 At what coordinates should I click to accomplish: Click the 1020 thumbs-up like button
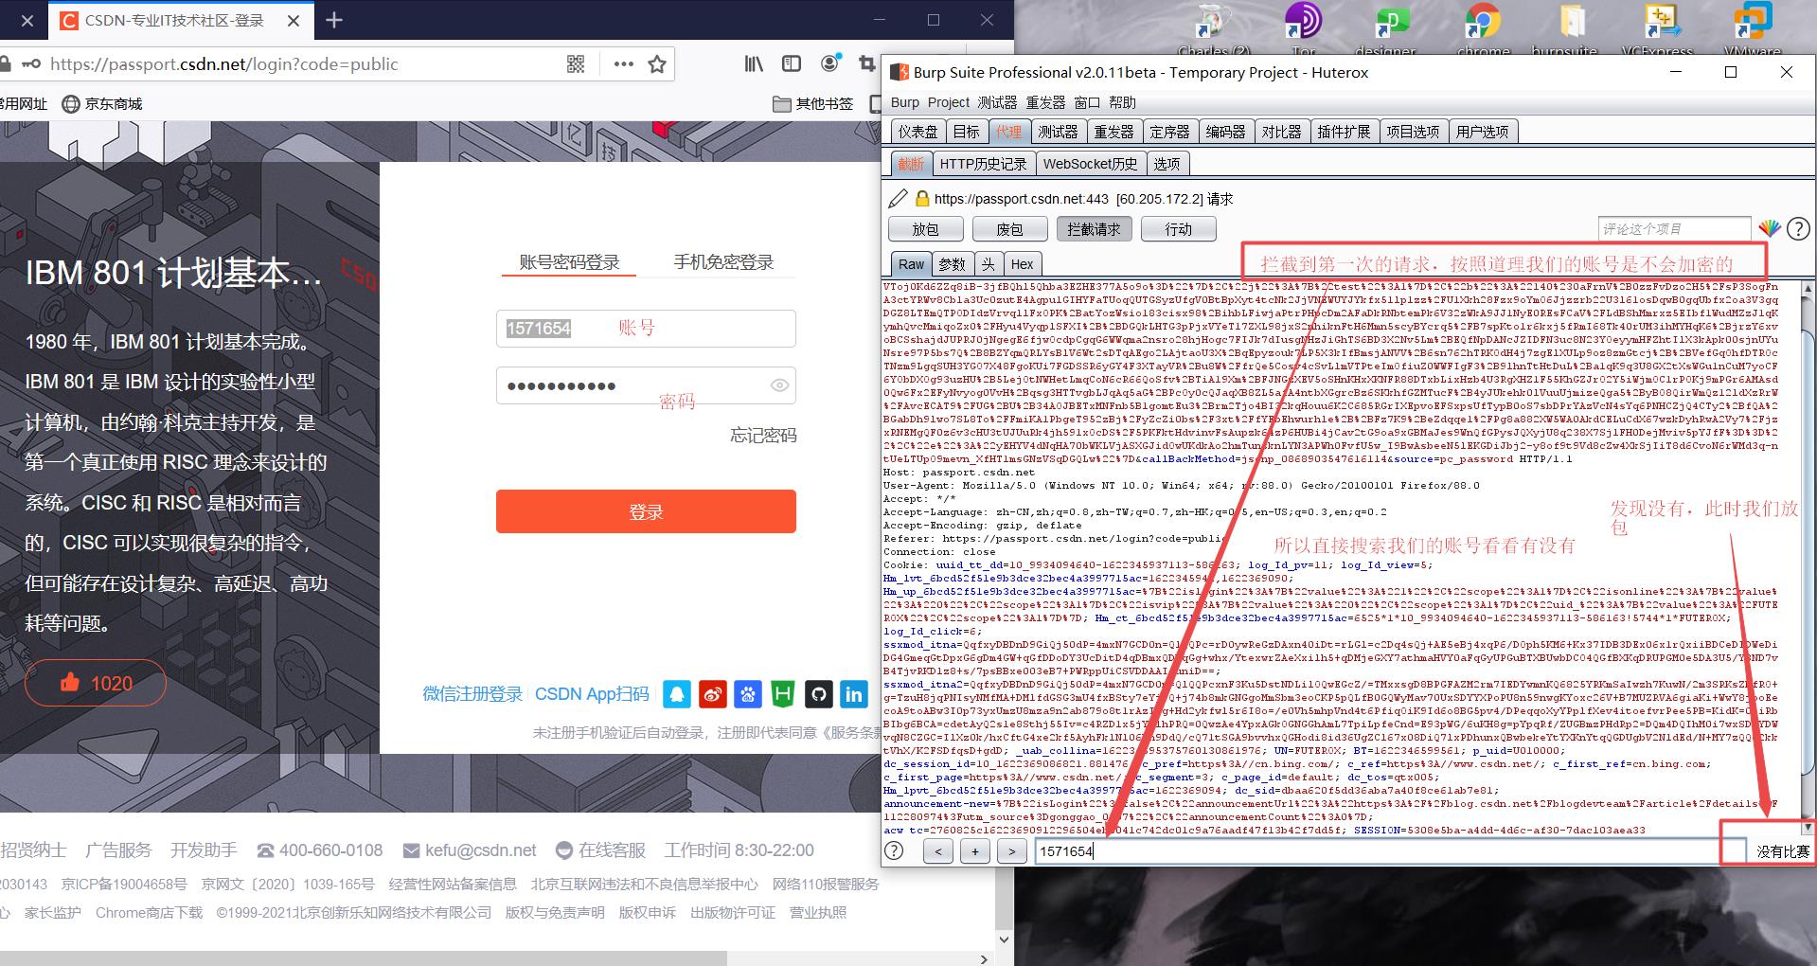click(96, 683)
